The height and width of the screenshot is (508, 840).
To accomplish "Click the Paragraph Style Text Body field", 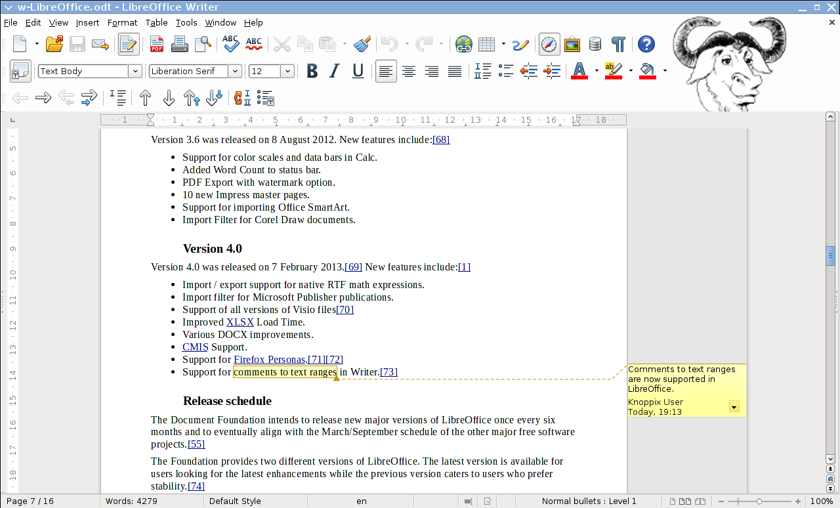I will pos(83,72).
